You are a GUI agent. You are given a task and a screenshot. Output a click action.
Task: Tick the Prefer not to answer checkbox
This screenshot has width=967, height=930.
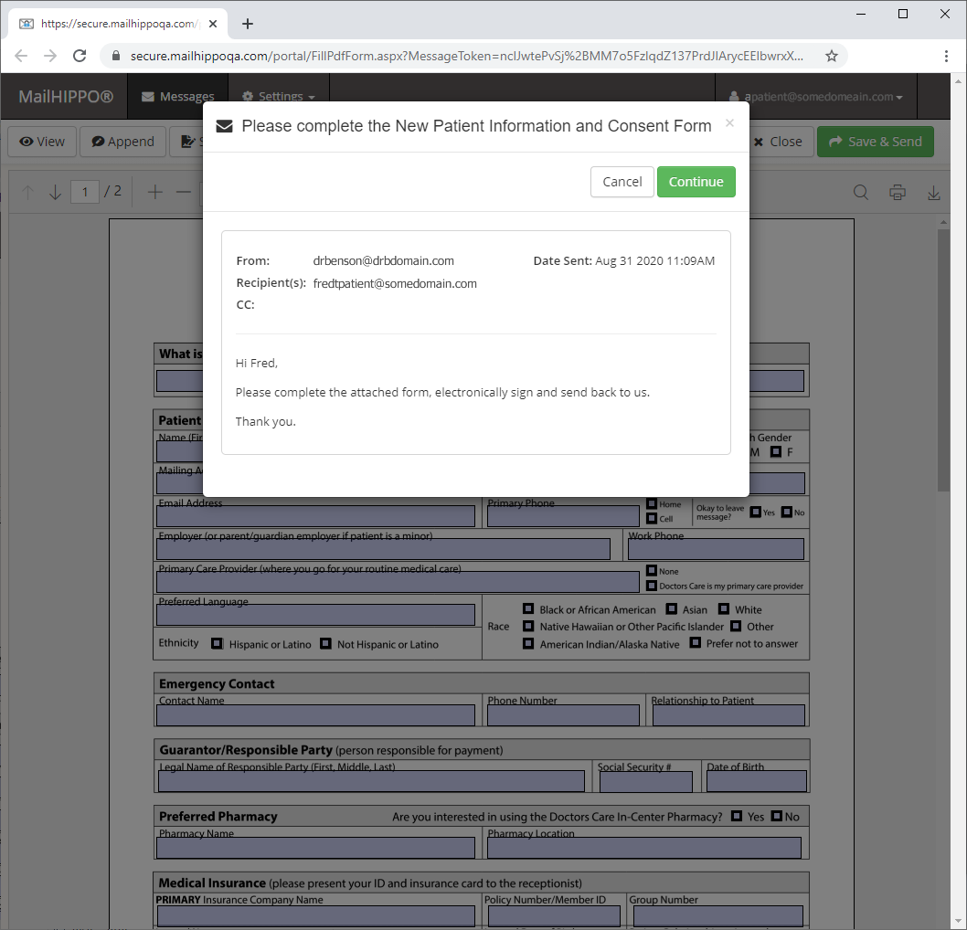point(695,643)
